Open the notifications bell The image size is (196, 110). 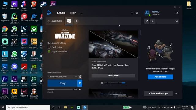click(137, 13)
